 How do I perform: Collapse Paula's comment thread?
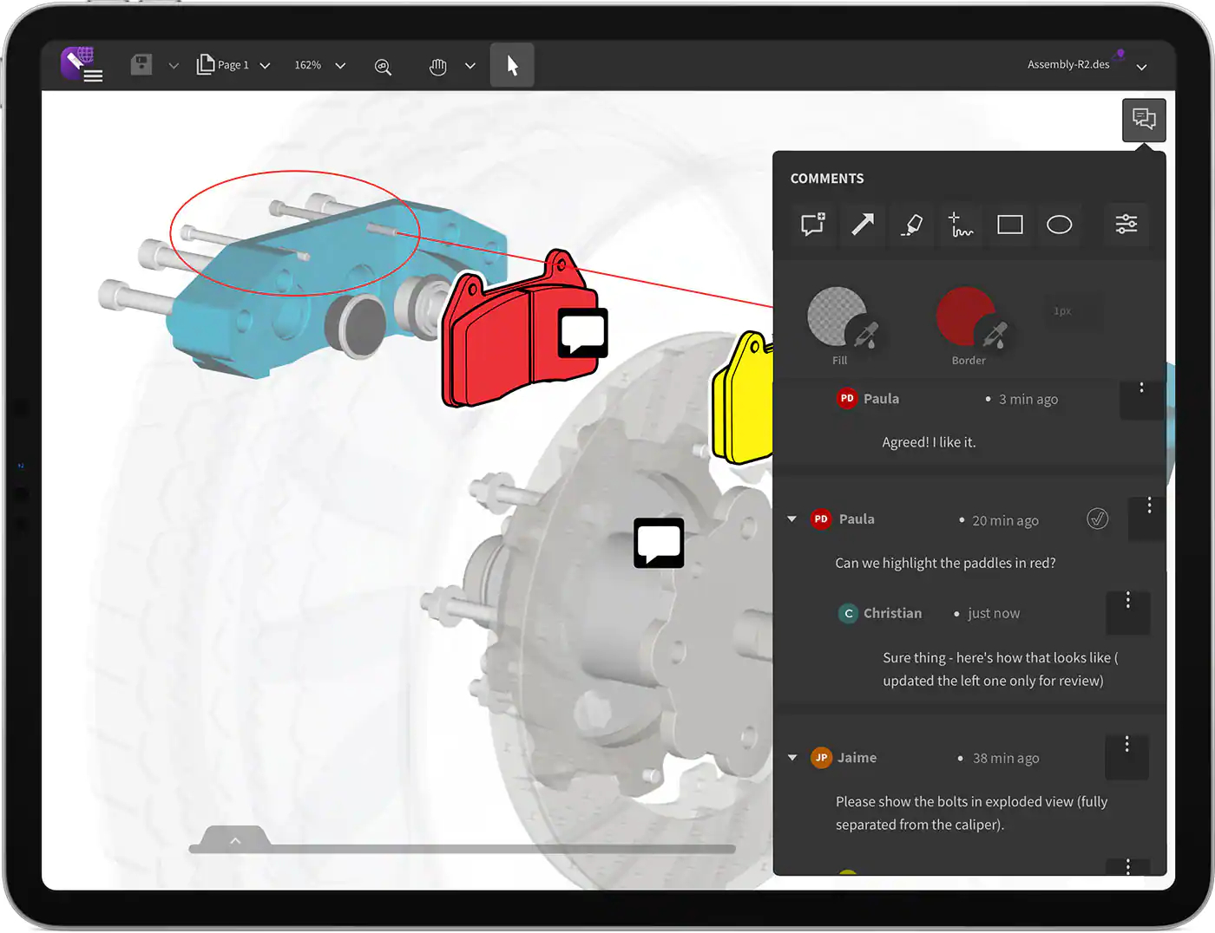pyautogui.click(x=791, y=519)
